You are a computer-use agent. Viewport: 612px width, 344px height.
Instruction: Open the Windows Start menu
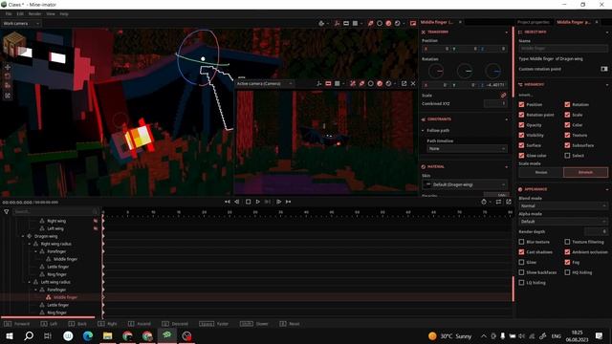[10, 335]
